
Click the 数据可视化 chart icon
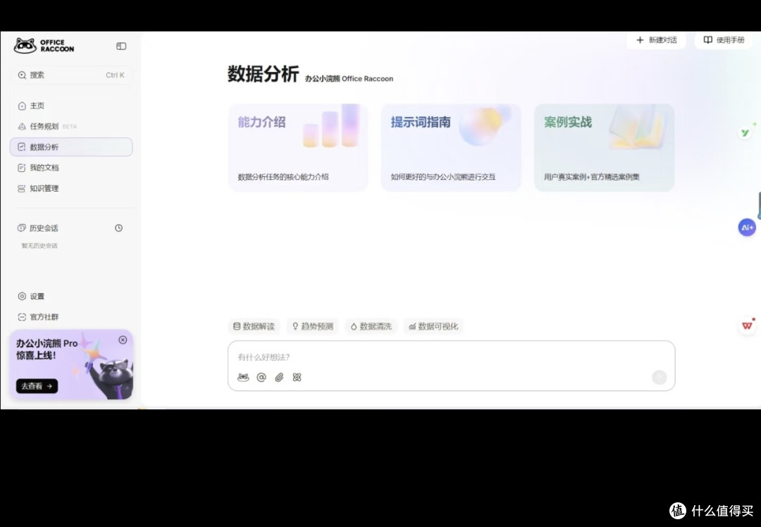[412, 327]
